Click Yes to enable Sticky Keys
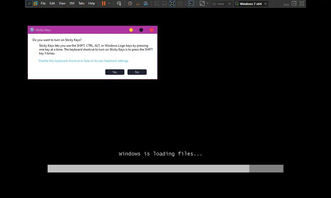Screen dimensions: 331x198 [115, 72]
